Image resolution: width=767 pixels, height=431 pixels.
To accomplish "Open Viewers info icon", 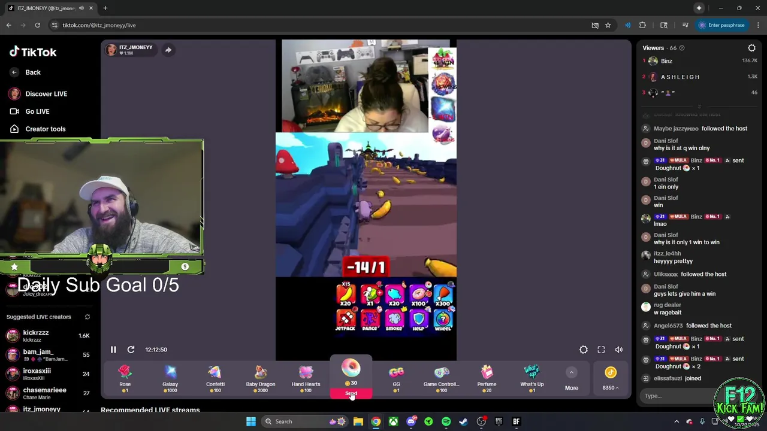I will [x=682, y=48].
